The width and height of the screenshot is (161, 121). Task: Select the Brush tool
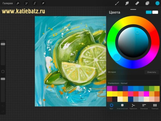pyautogui.click(x=117, y=3)
